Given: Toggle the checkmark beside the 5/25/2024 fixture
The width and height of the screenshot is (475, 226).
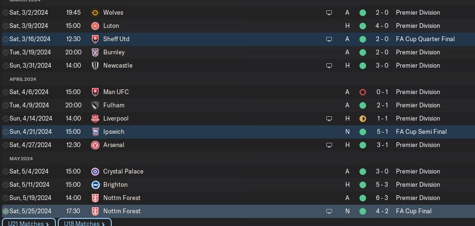Looking at the screenshot, I should (5, 211).
